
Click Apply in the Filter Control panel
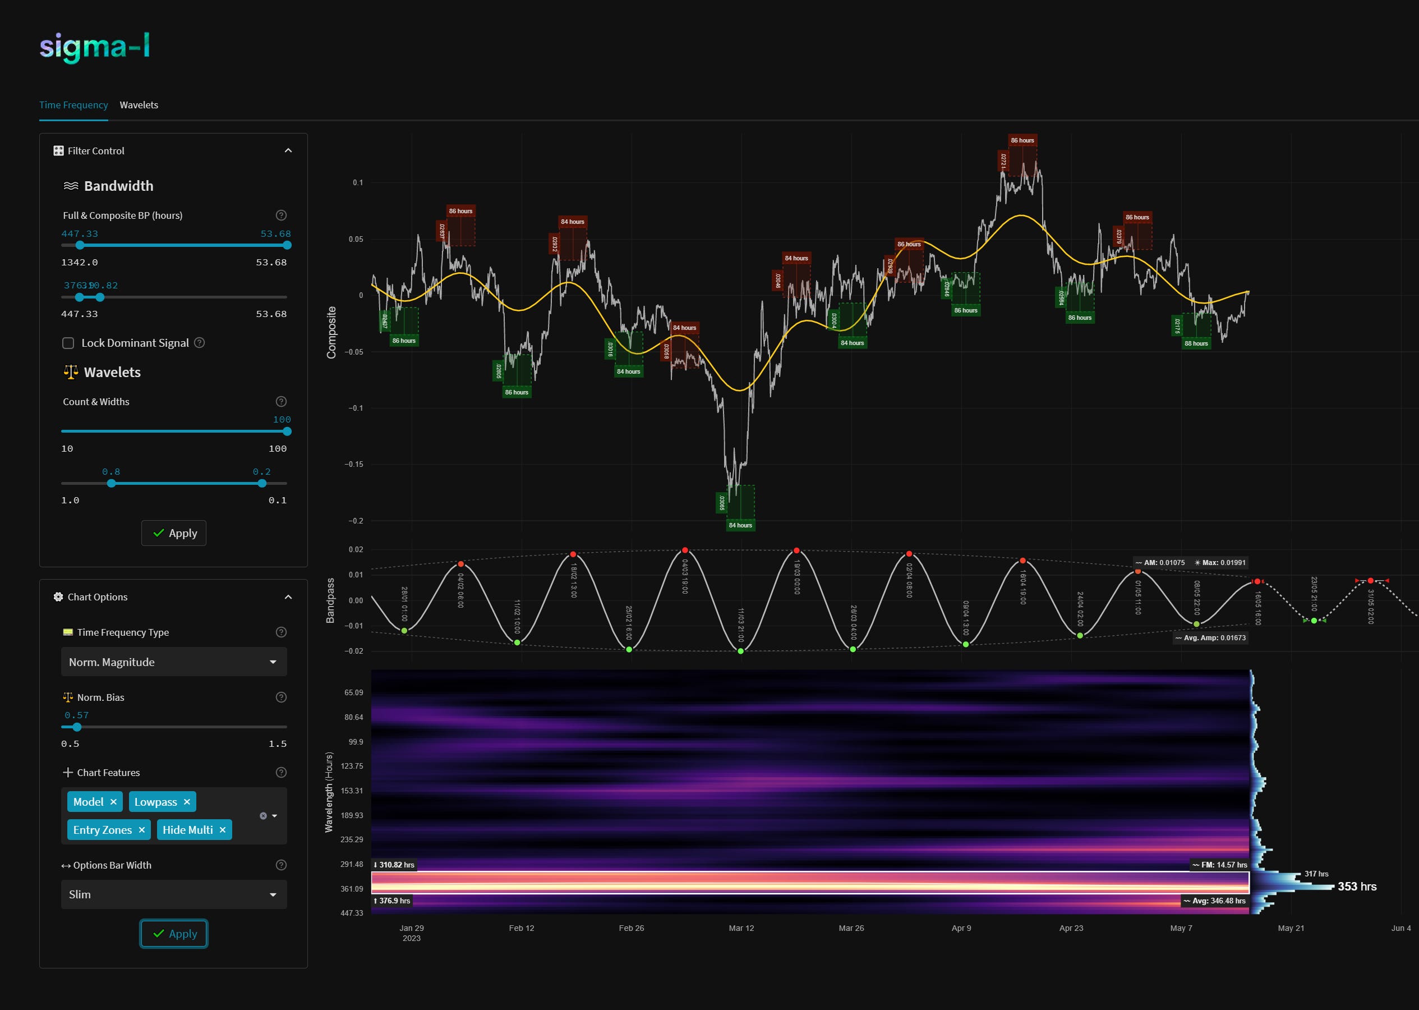pos(173,532)
